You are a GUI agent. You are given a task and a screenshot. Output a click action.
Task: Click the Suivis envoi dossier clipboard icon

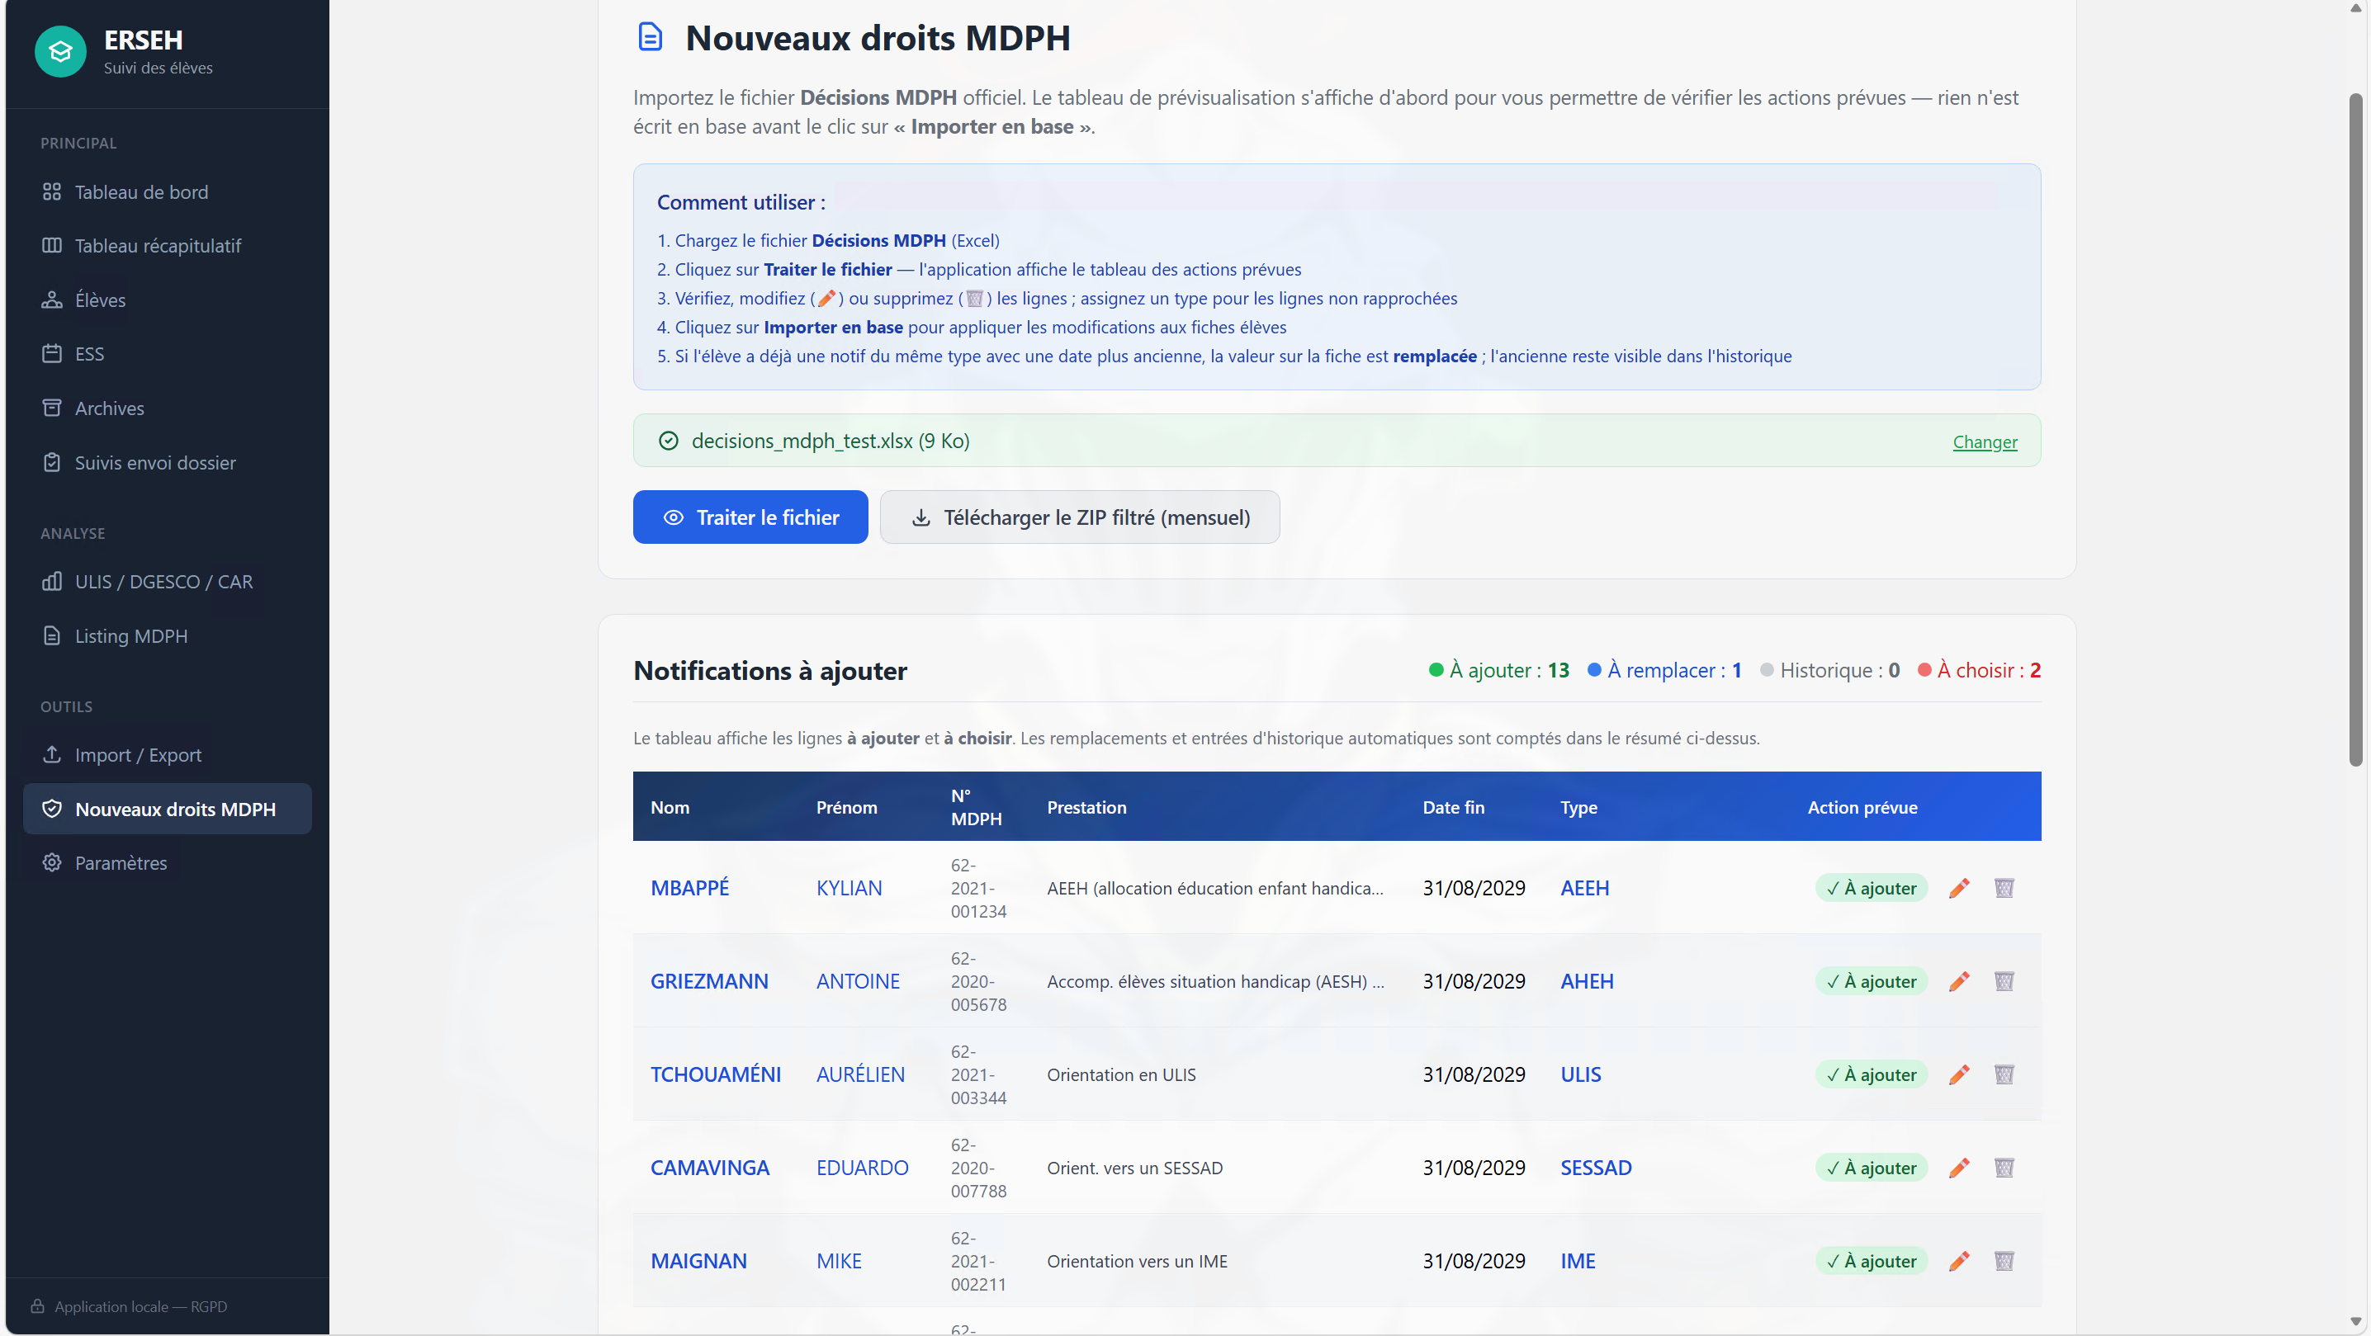pos(51,463)
